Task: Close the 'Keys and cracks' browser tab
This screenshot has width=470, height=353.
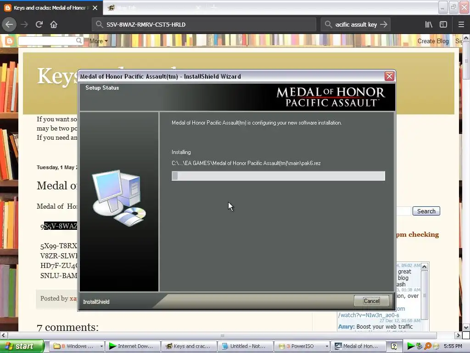Action: point(95,8)
